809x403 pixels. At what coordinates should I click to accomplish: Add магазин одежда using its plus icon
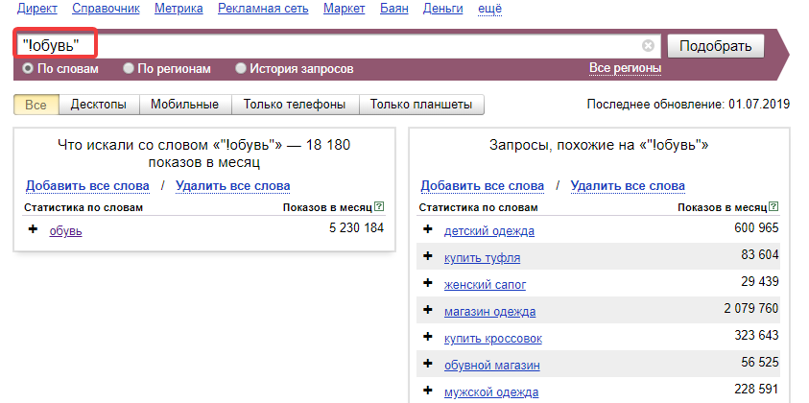tap(428, 310)
